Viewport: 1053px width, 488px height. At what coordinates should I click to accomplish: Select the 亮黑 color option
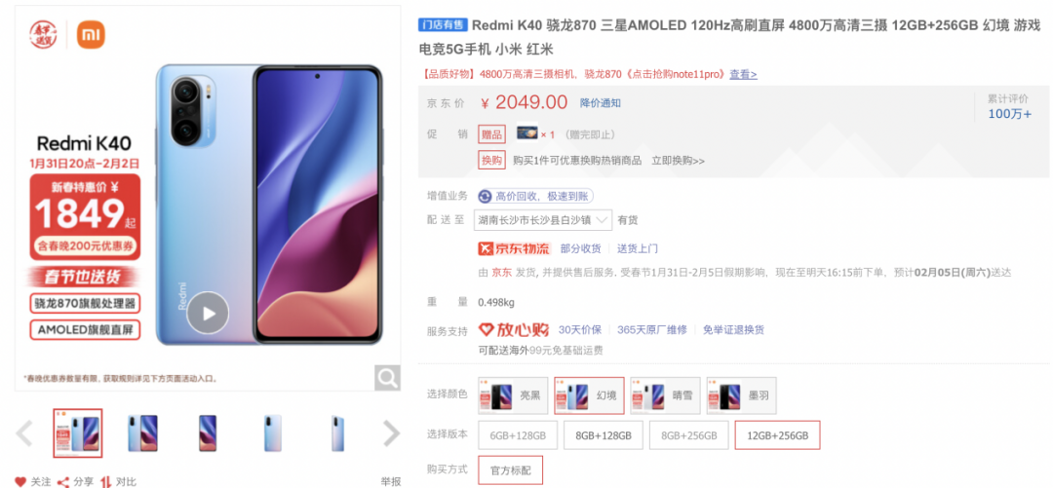click(x=513, y=395)
